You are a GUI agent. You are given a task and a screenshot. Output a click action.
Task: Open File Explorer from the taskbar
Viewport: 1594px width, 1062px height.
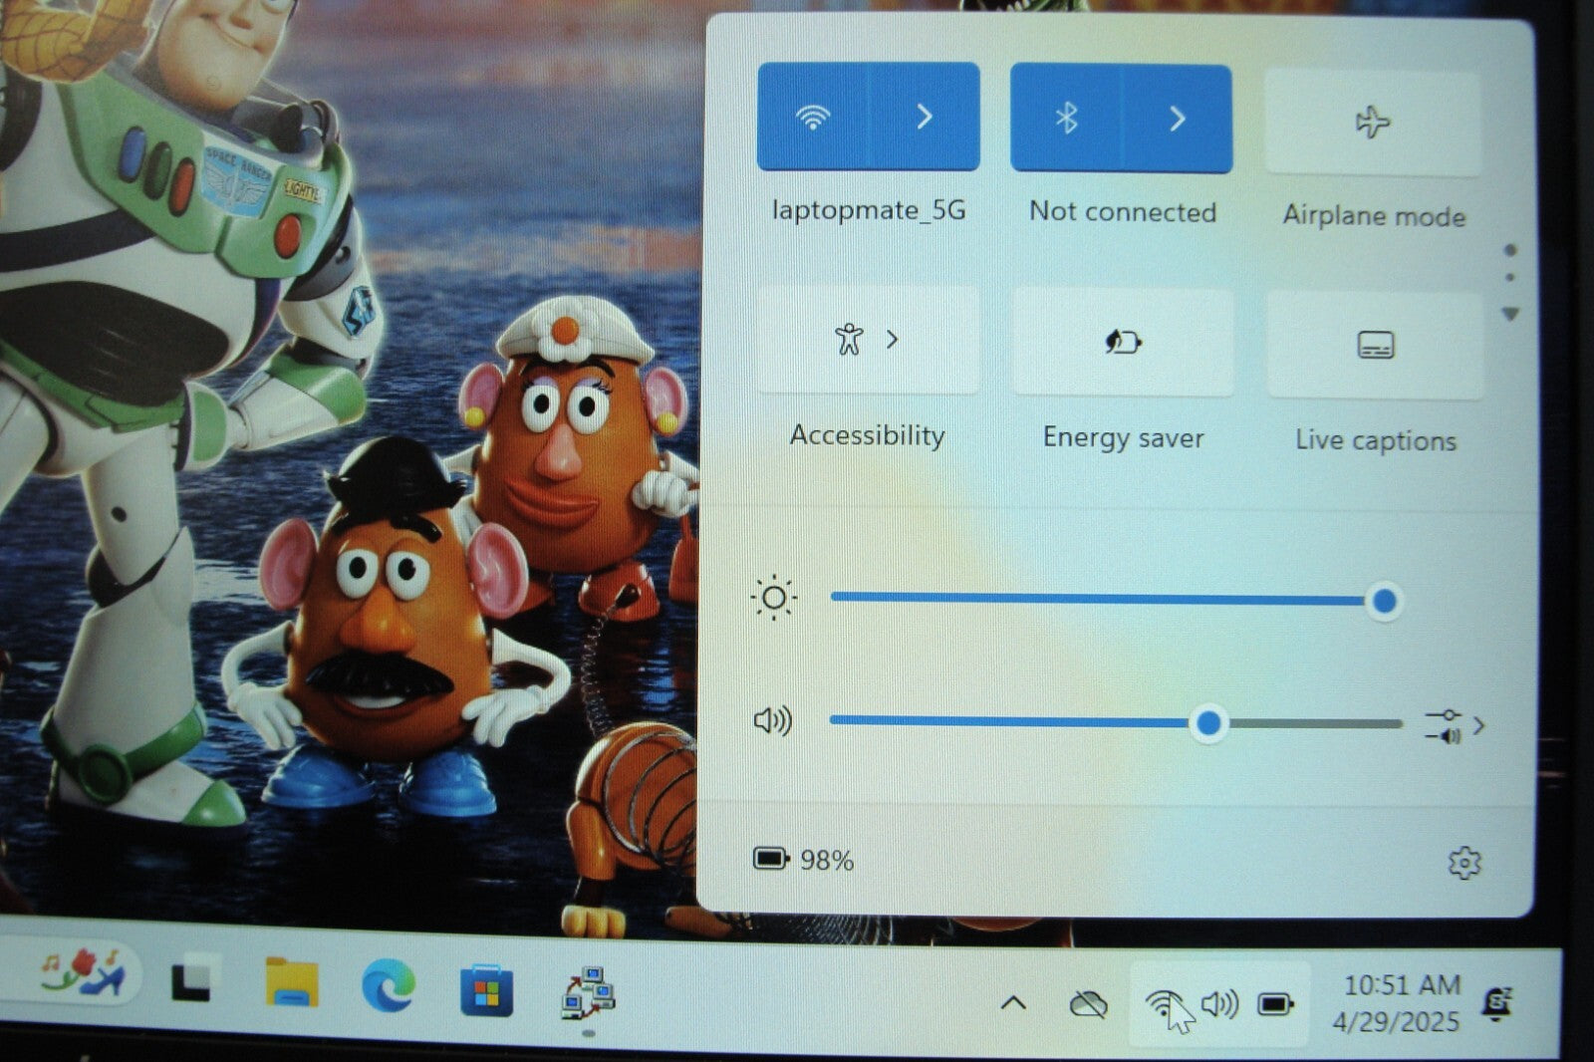291,985
